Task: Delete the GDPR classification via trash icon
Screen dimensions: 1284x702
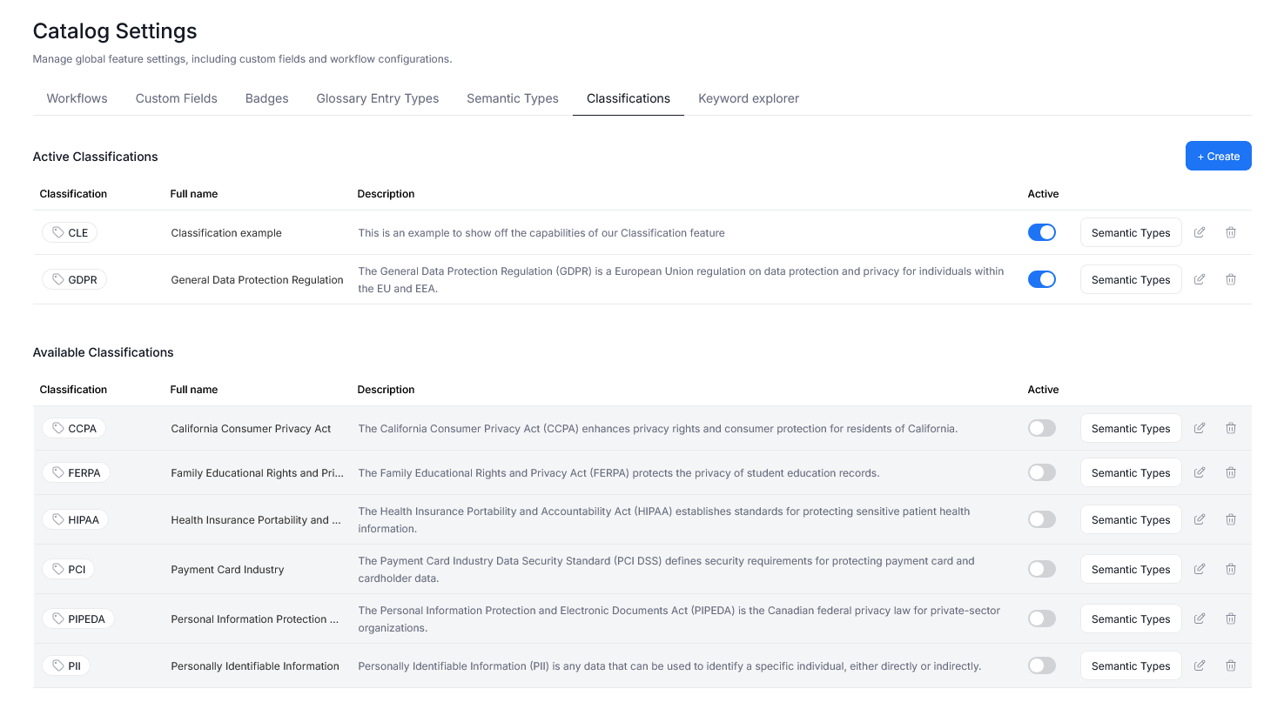Action: (x=1231, y=279)
